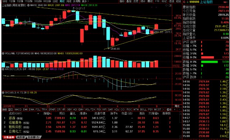Click the circle icon before MA10 label

pos(28,5)
